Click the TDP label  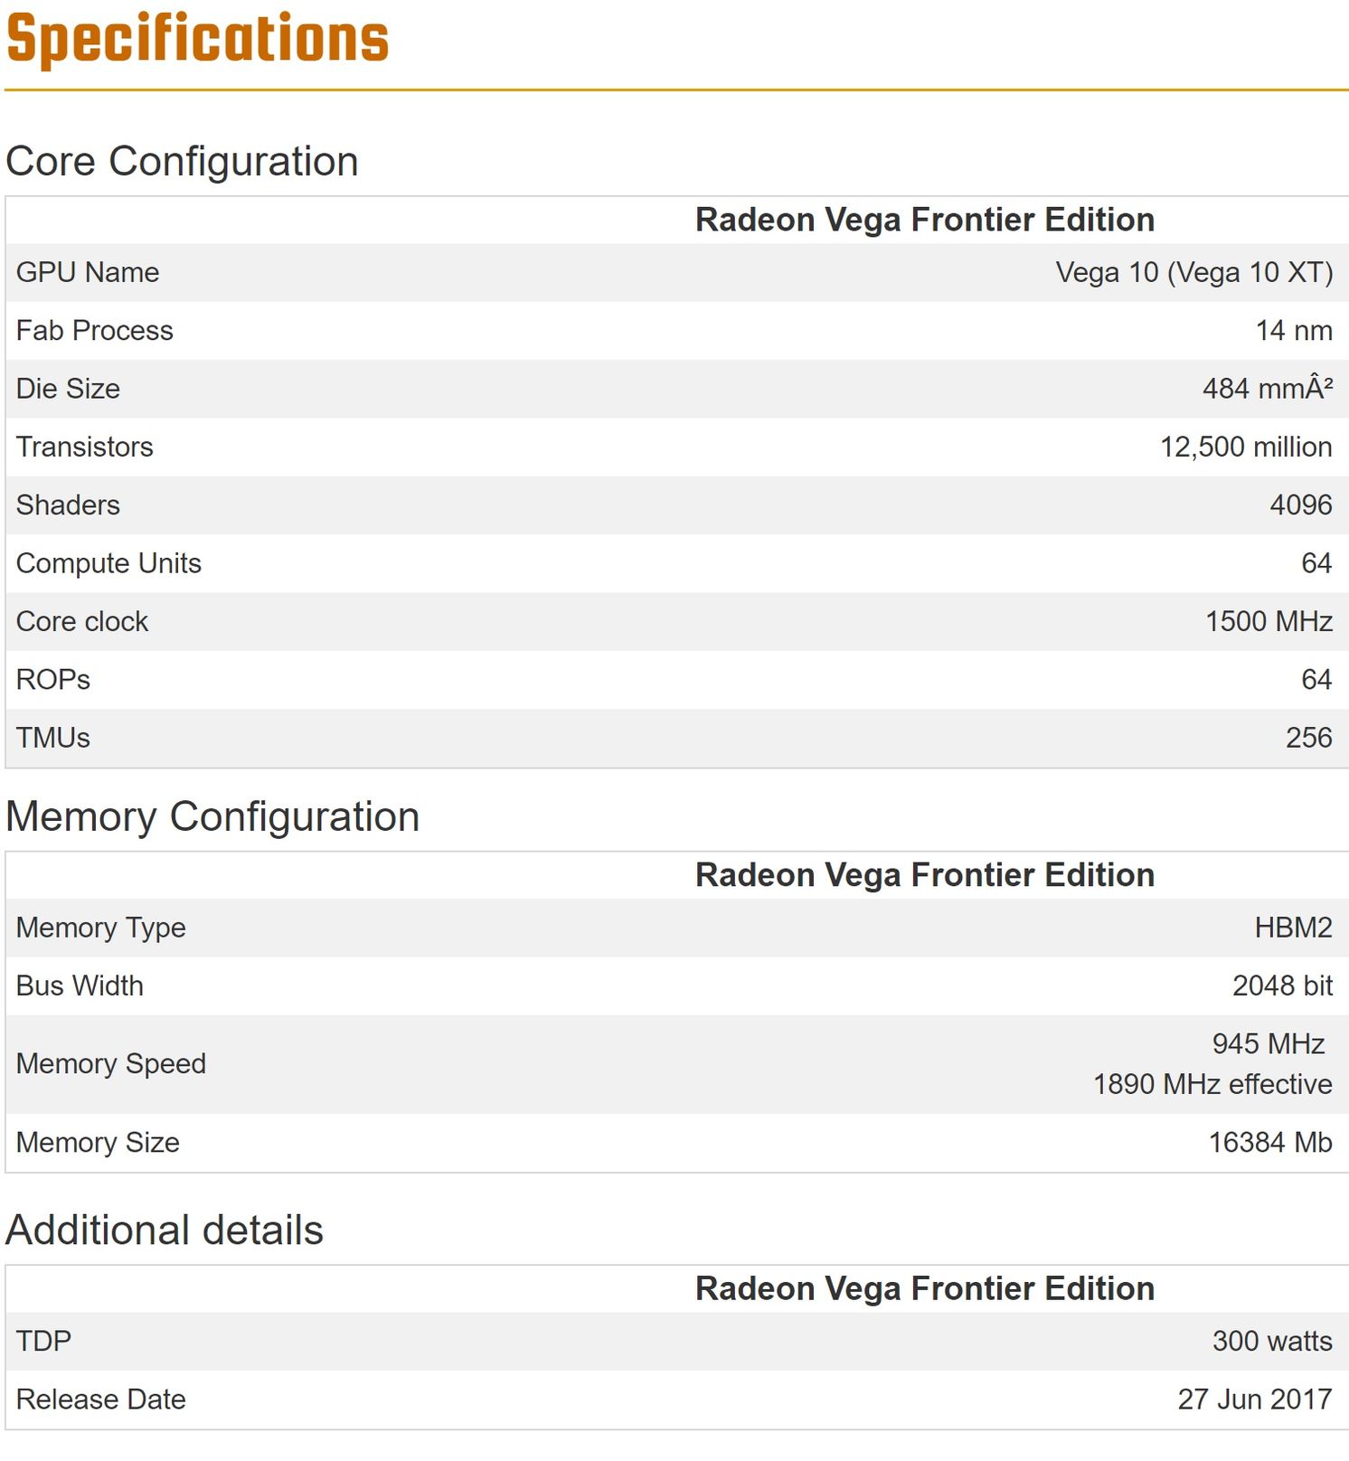click(43, 1341)
